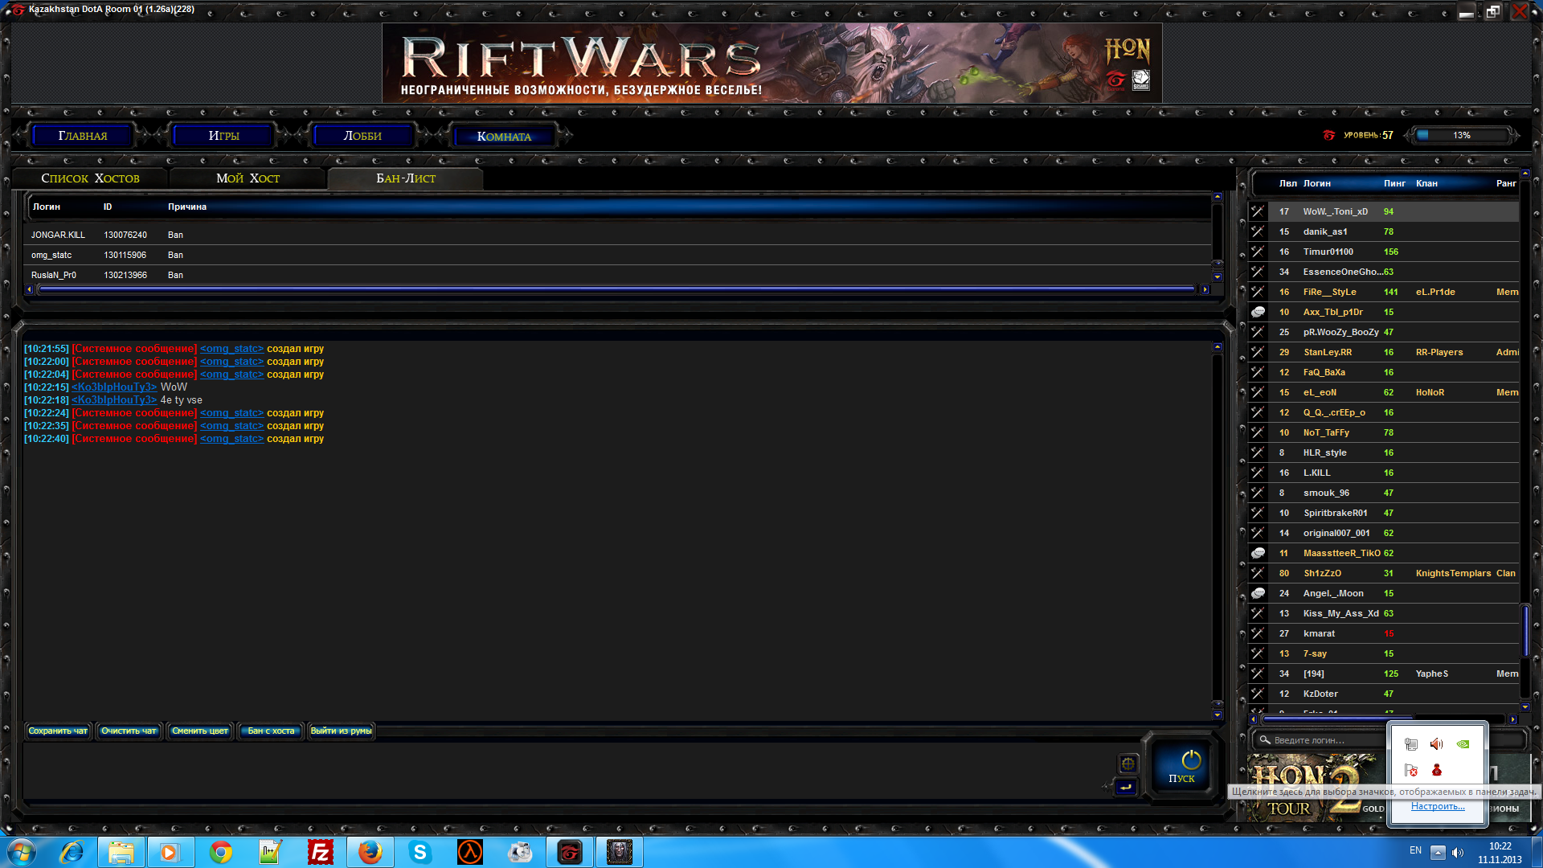Click the Выйти из румы button
1543x868 pixels.
pos(342,731)
